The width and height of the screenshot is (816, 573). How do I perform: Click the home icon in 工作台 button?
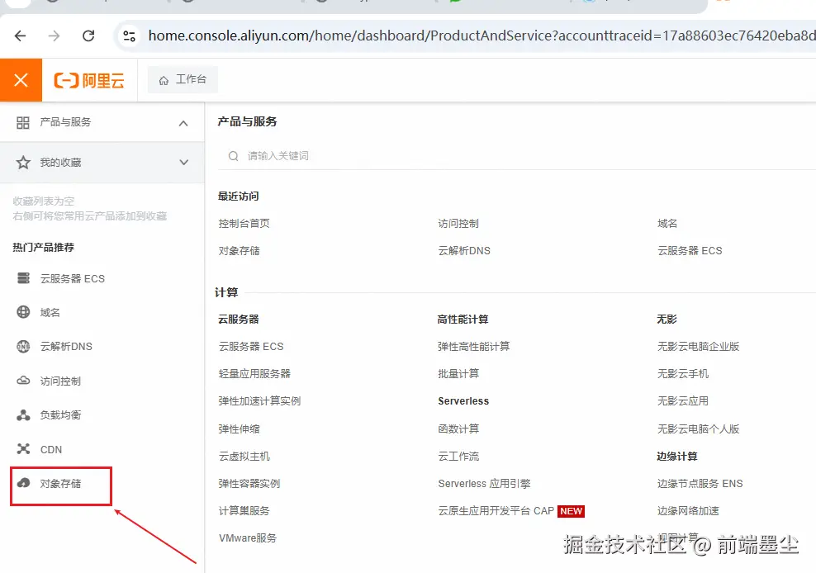coord(164,80)
